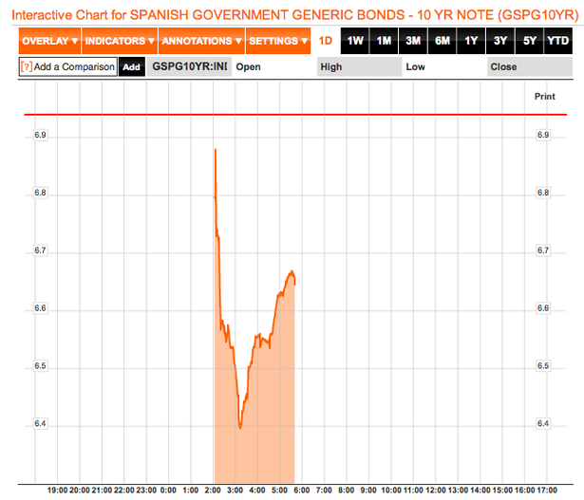Switch chart to 1W range
Screen dimensions: 584x500
point(354,41)
